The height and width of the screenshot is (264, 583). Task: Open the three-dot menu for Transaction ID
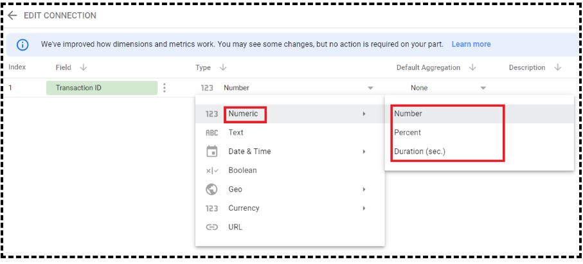click(165, 88)
